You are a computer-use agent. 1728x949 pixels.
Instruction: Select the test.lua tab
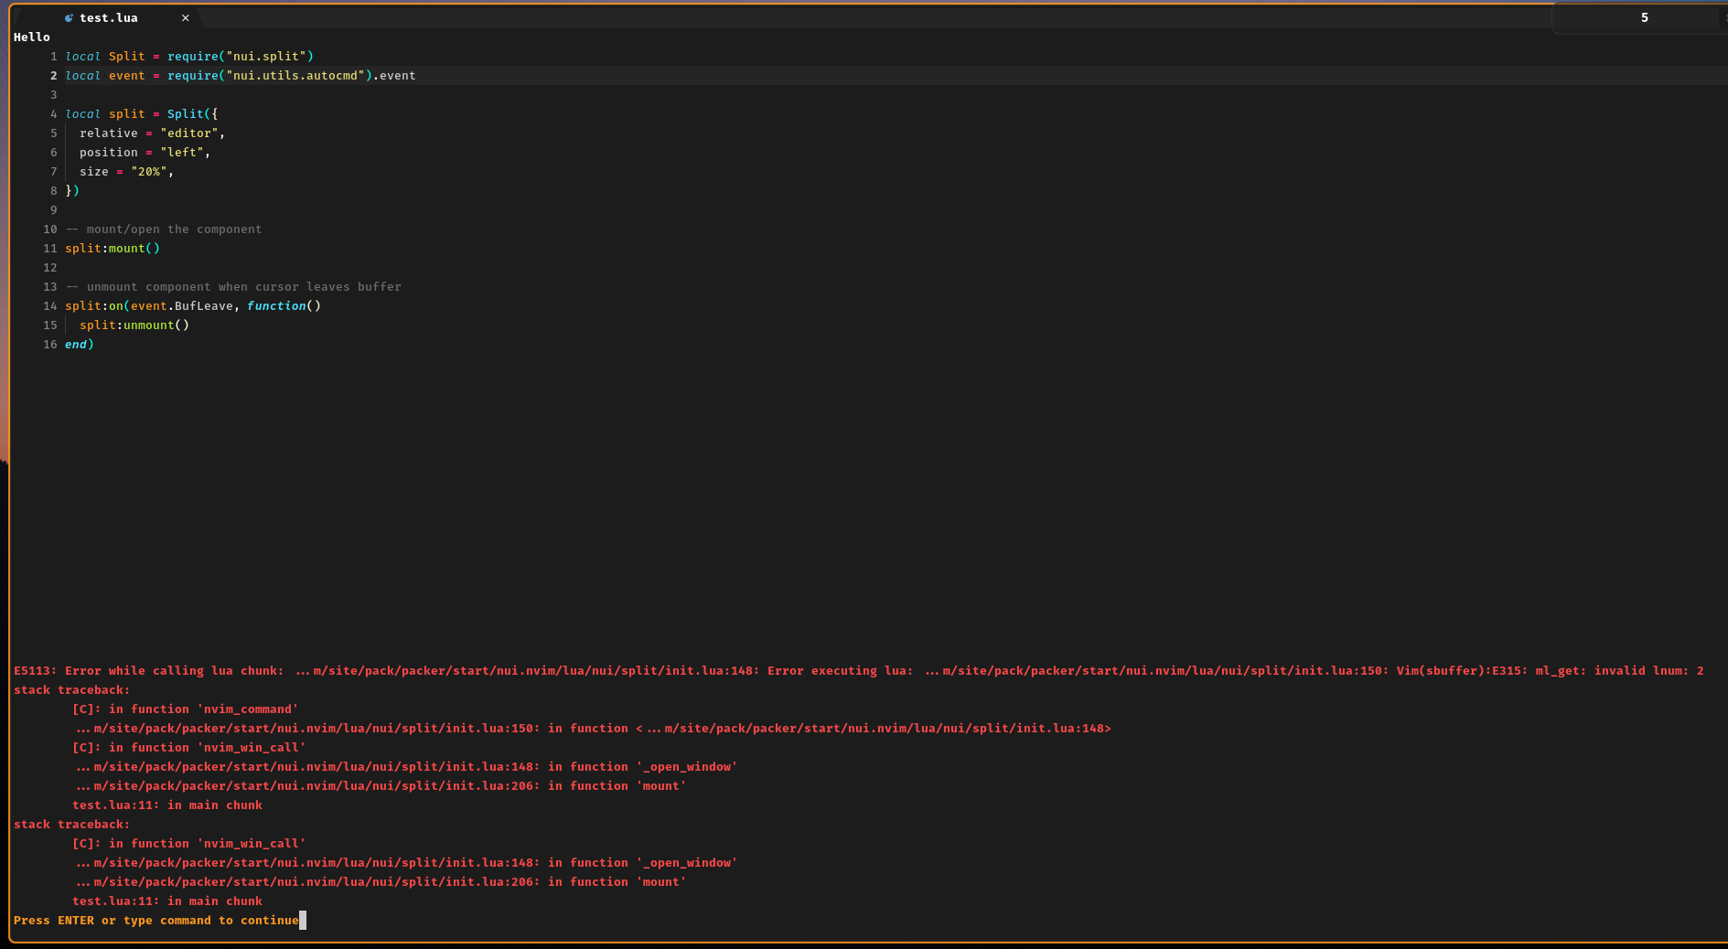[110, 17]
